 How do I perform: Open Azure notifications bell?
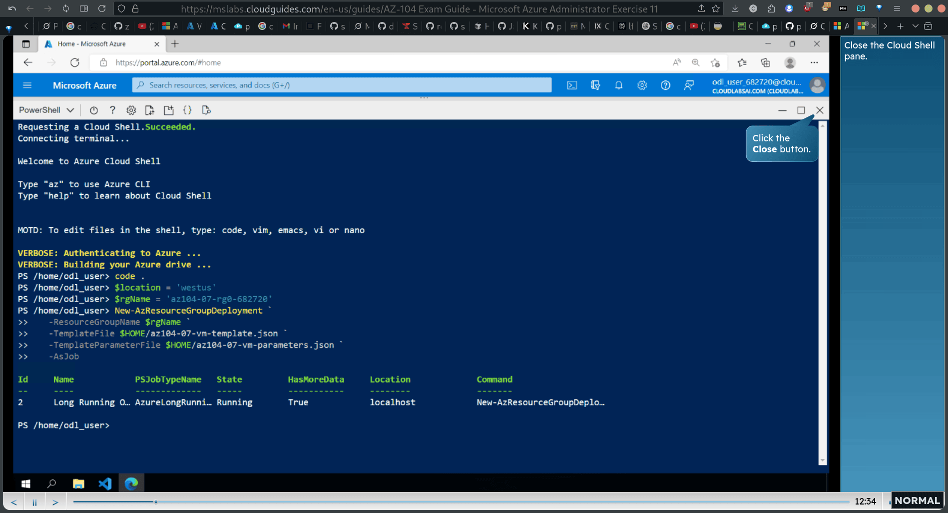pyautogui.click(x=618, y=85)
